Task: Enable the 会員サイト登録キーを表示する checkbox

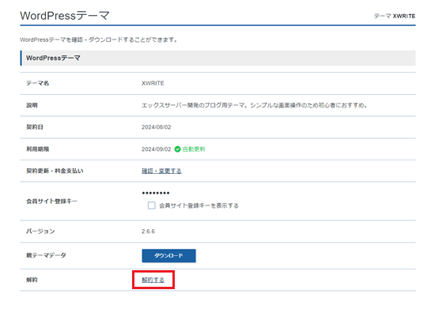Action: (152, 205)
